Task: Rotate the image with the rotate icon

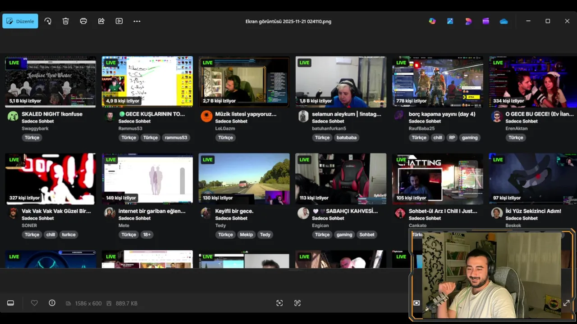Action: point(48,21)
